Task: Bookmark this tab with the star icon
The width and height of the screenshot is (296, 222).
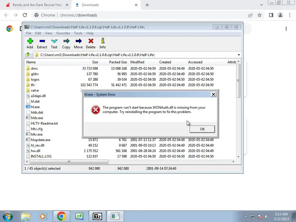Action: 260,15
